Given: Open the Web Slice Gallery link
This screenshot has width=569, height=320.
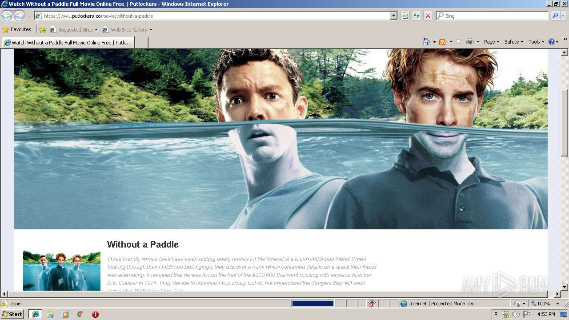Looking at the screenshot, I should pyautogui.click(x=127, y=30).
